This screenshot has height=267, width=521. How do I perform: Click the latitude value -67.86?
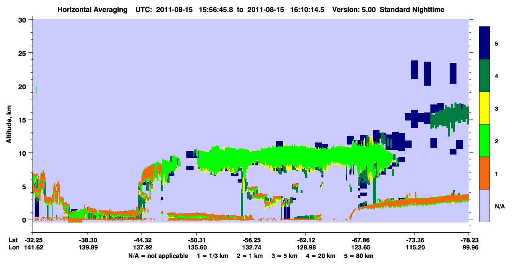359,240
